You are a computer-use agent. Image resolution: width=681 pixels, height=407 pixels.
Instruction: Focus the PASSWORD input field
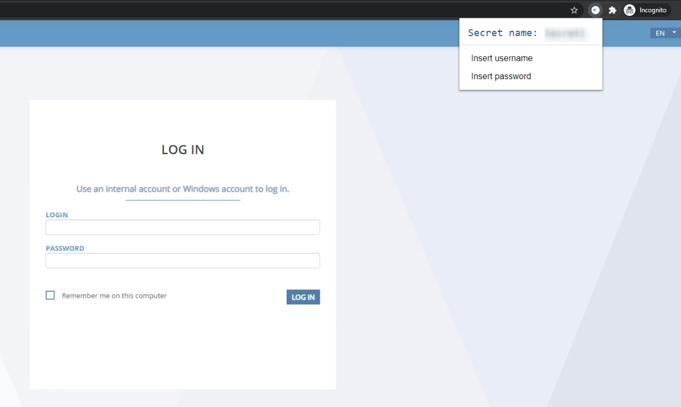183,261
